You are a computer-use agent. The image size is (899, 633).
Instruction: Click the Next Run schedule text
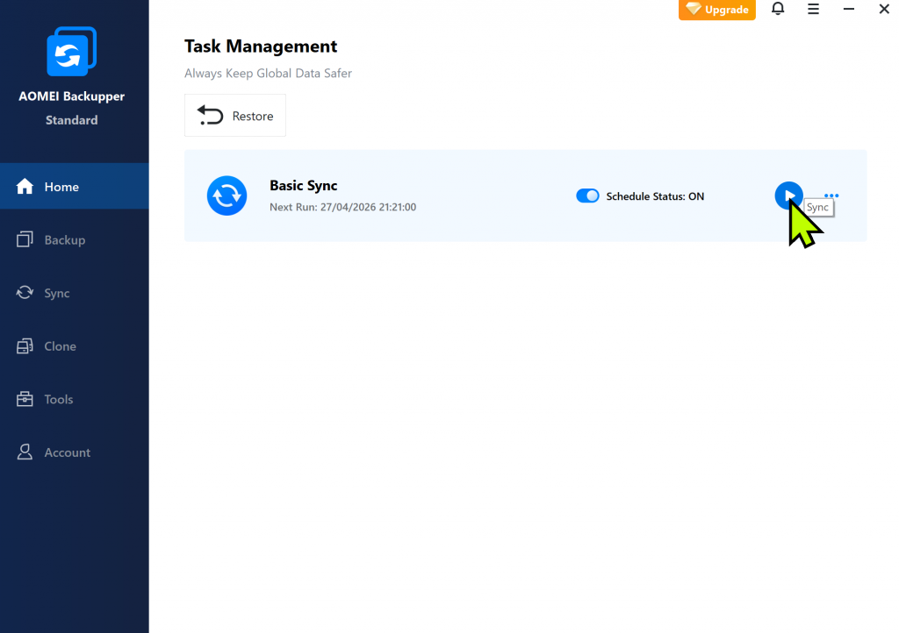coord(342,208)
